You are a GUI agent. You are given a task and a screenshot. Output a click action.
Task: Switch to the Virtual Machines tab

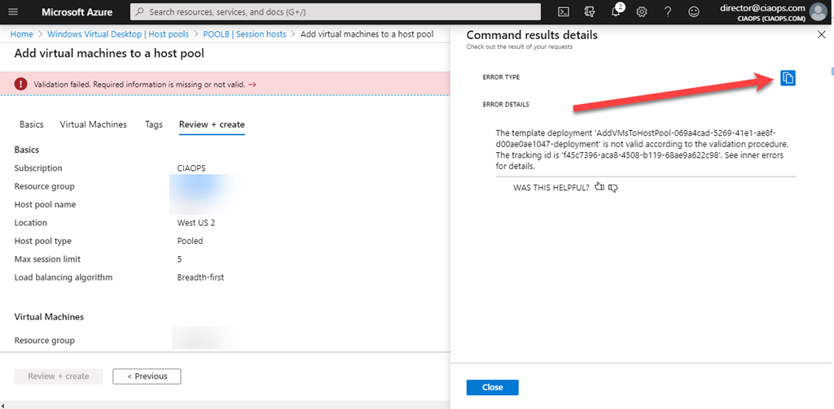pyautogui.click(x=93, y=124)
